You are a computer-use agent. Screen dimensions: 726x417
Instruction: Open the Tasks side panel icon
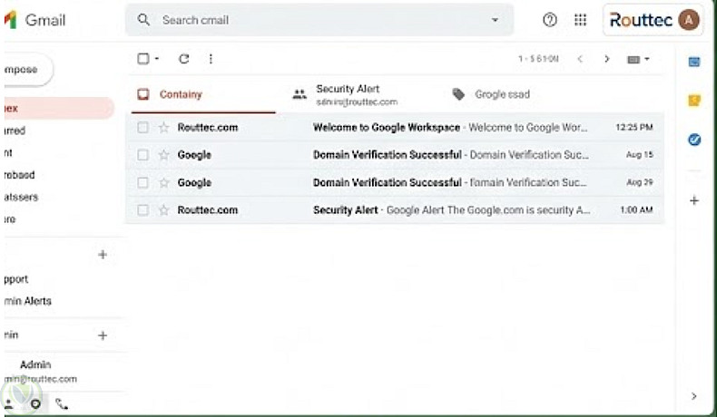(x=694, y=140)
